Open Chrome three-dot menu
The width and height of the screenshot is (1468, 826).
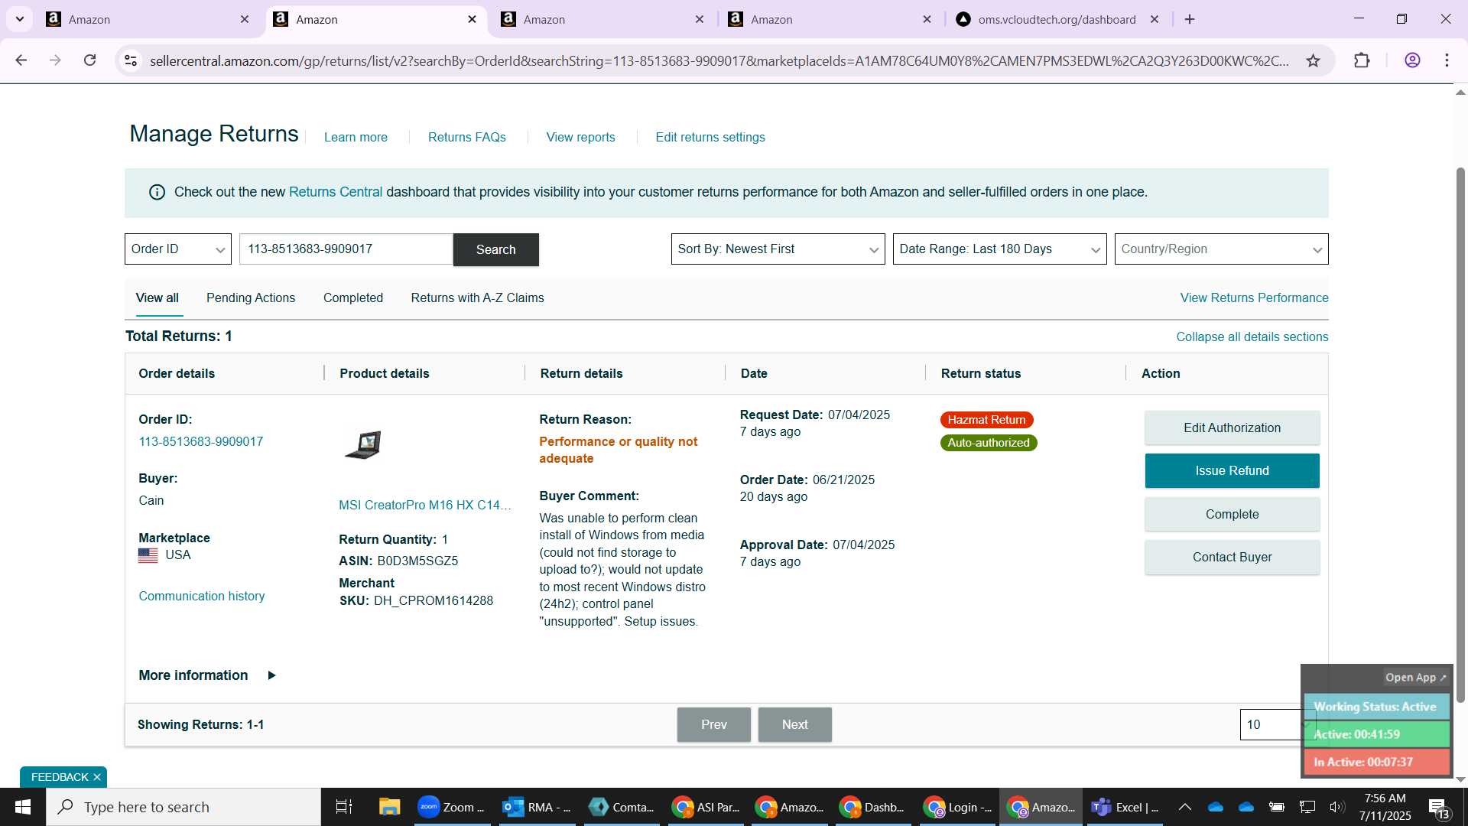(x=1447, y=60)
